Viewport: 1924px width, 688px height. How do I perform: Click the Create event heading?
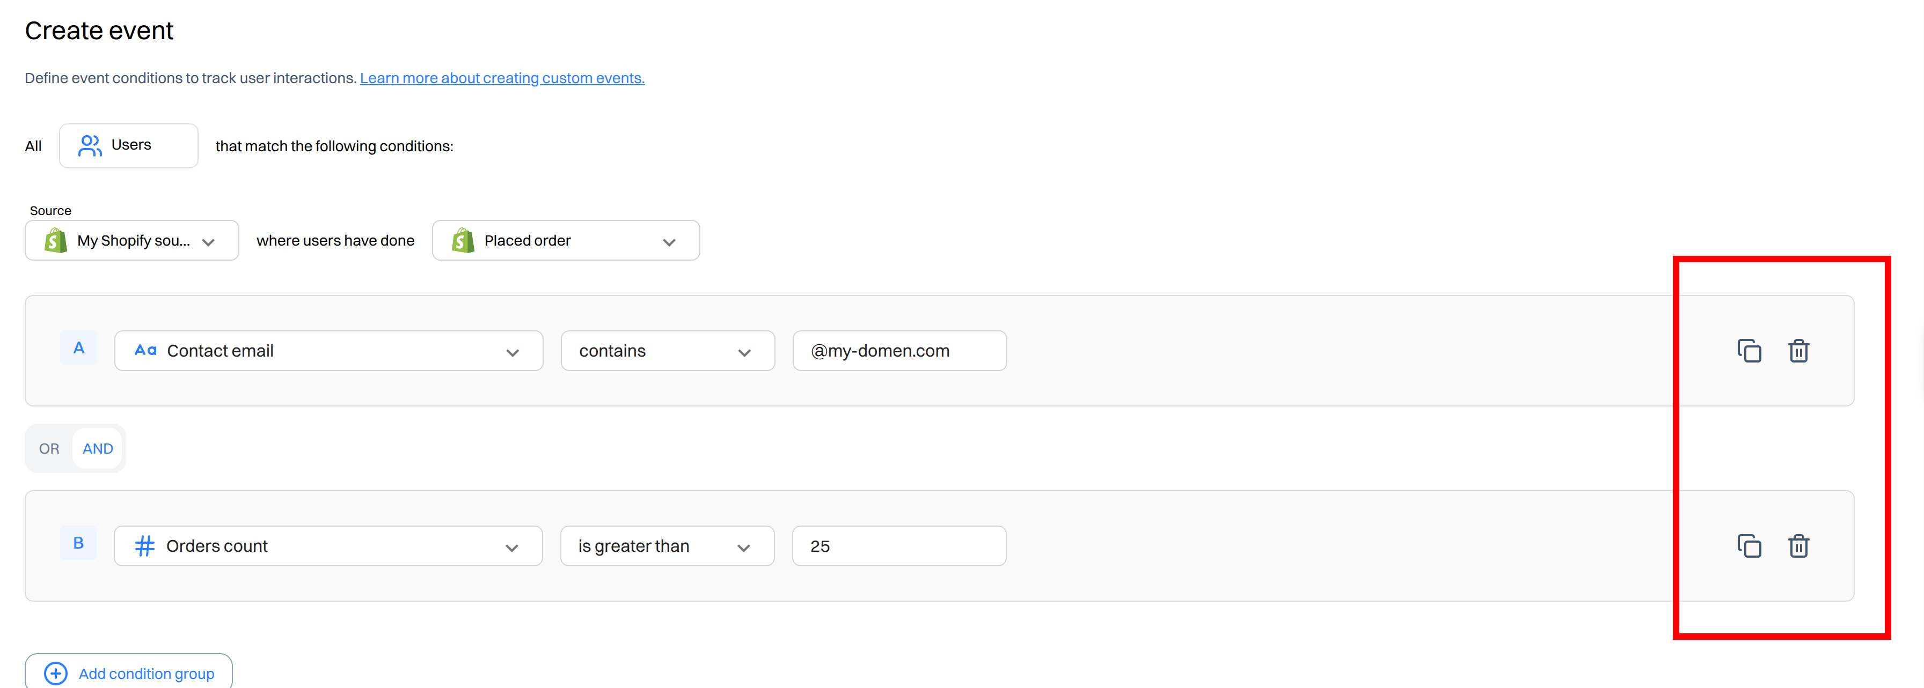[99, 31]
